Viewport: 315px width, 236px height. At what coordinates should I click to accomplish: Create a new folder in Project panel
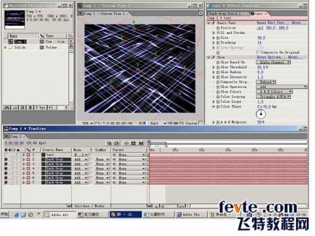[x=15, y=108]
